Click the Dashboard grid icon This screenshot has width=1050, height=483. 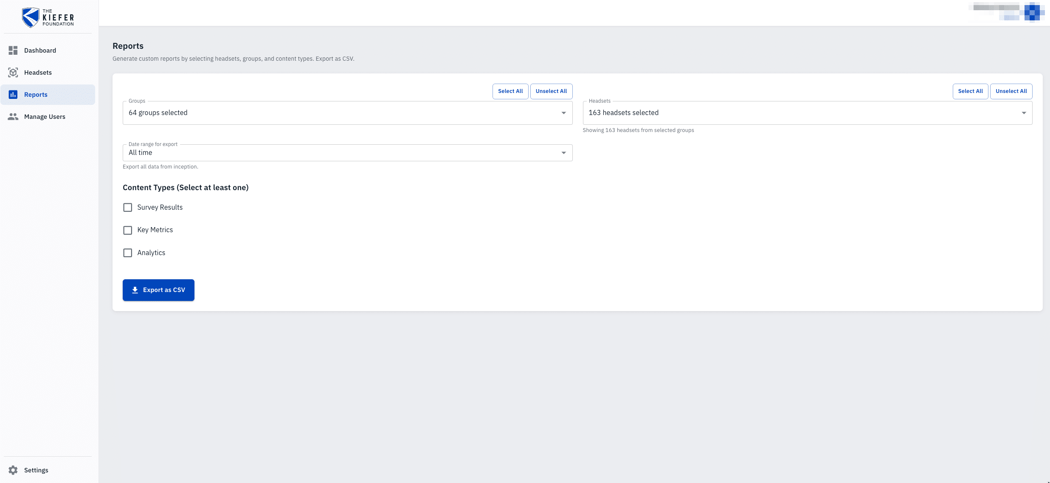[x=13, y=51]
